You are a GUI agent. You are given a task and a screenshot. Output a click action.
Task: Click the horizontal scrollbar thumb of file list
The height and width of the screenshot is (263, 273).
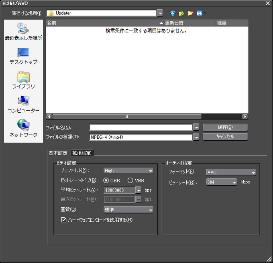point(127,117)
